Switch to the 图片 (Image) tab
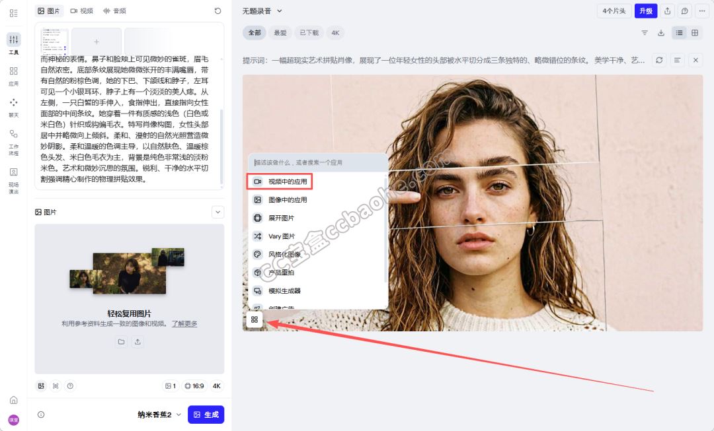 tap(49, 11)
